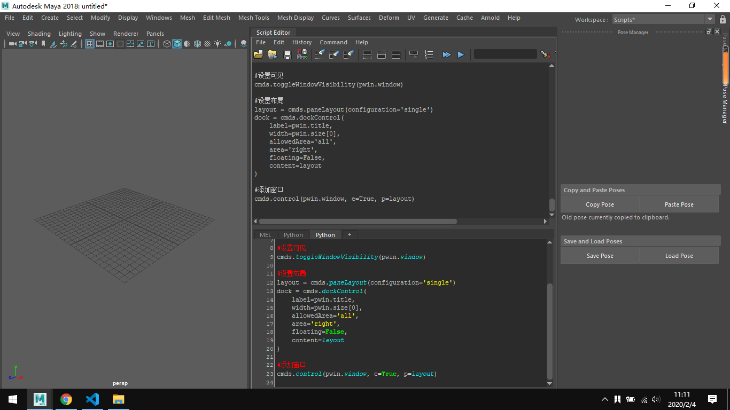The image size is (730, 410).
Task: Click the Save Pose button
Action: (x=600, y=256)
